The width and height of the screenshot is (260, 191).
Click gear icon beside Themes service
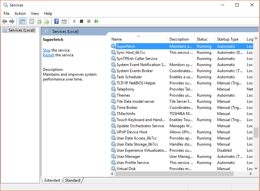point(113,95)
